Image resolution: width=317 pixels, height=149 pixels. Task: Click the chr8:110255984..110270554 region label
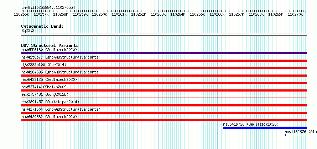(48, 8)
